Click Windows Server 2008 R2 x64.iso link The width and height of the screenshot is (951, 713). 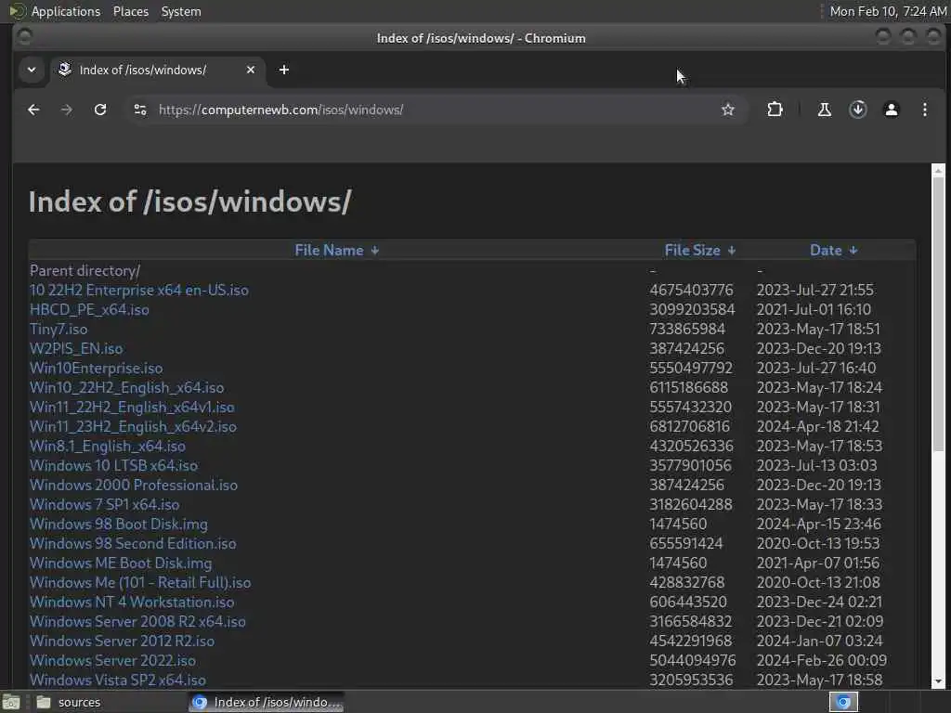(x=137, y=621)
